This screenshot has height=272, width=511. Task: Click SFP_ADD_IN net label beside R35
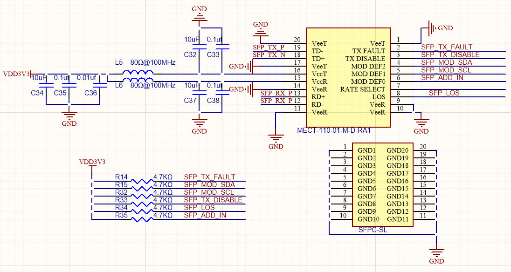click(x=205, y=215)
